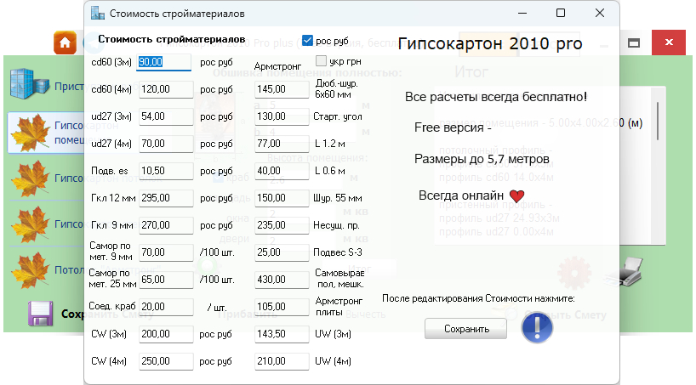Click the red heart icon next to Всегда онлайн
The width and height of the screenshot is (696, 385).
[x=516, y=195]
